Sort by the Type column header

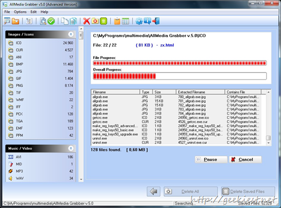146,92
